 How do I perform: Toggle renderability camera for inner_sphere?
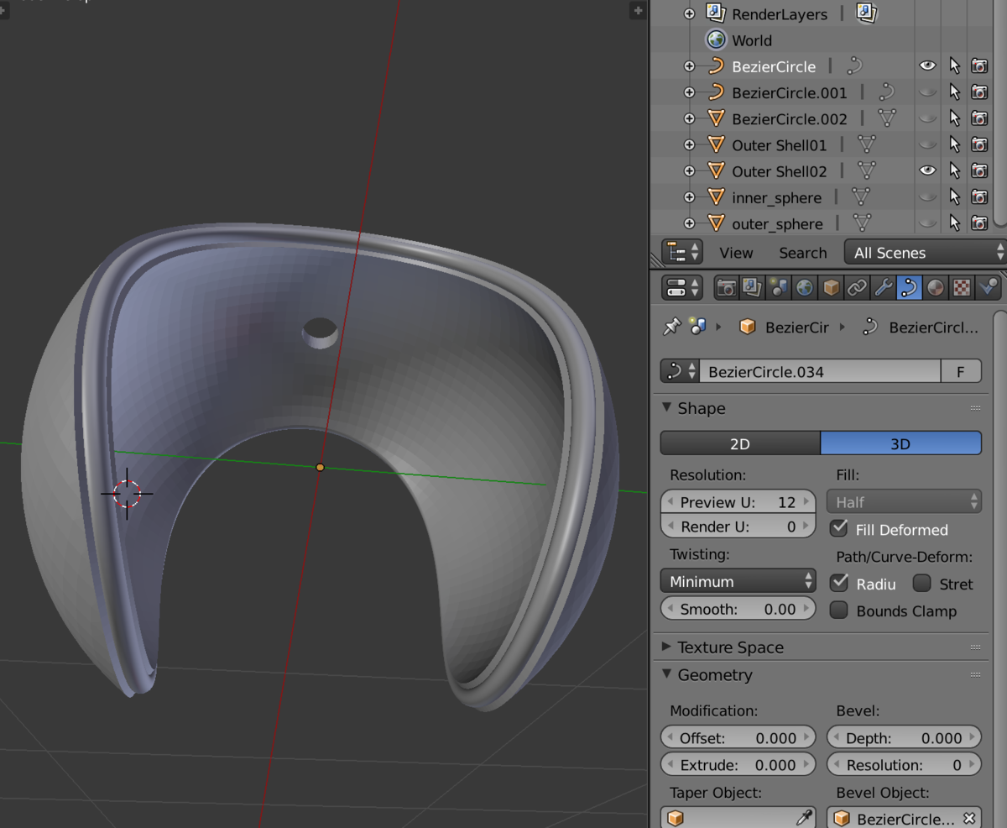[979, 197]
